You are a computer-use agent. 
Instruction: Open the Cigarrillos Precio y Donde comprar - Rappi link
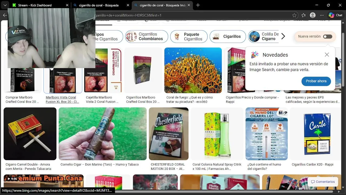(252, 99)
